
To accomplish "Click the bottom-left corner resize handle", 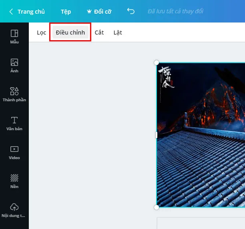I will point(157,207).
